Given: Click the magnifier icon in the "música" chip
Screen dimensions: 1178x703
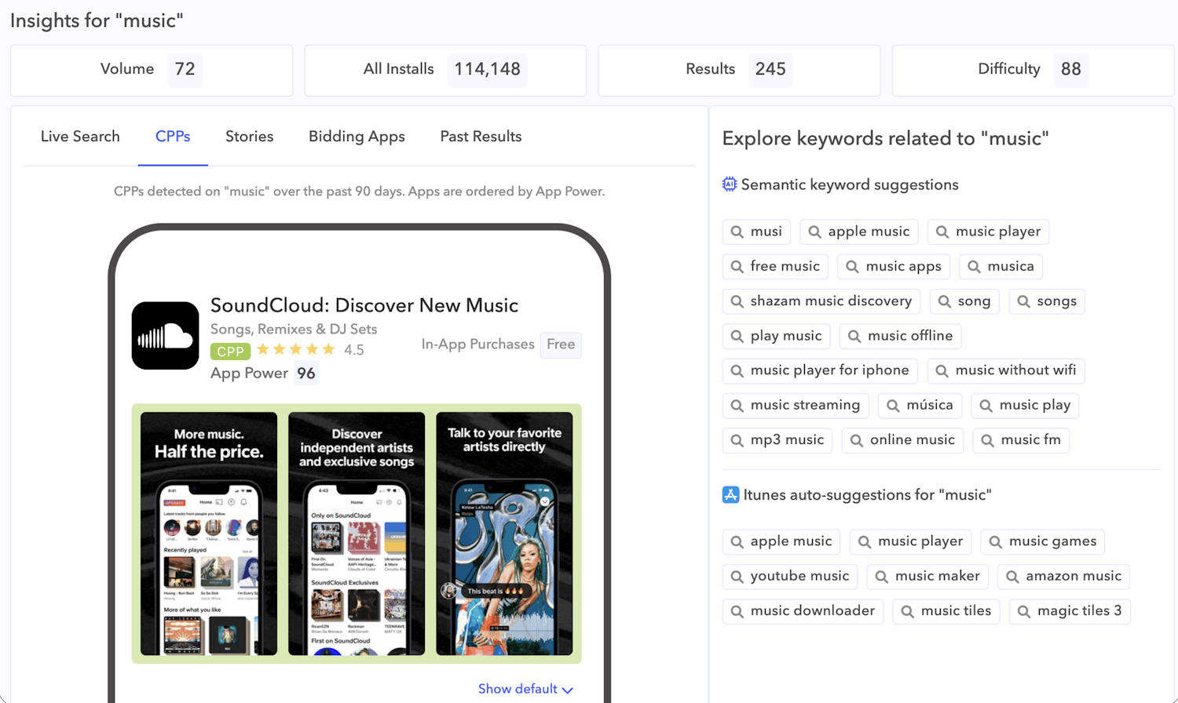Looking at the screenshot, I should tap(892, 406).
